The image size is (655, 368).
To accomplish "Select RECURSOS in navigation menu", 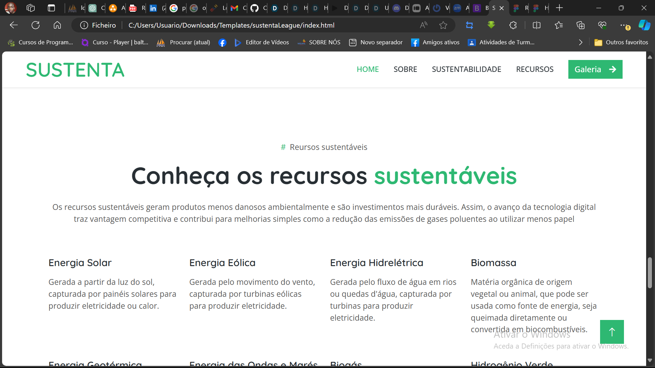I will (x=535, y=70).
